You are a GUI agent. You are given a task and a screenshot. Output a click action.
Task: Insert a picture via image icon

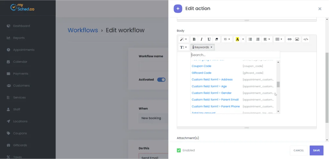tap(297, 39)
